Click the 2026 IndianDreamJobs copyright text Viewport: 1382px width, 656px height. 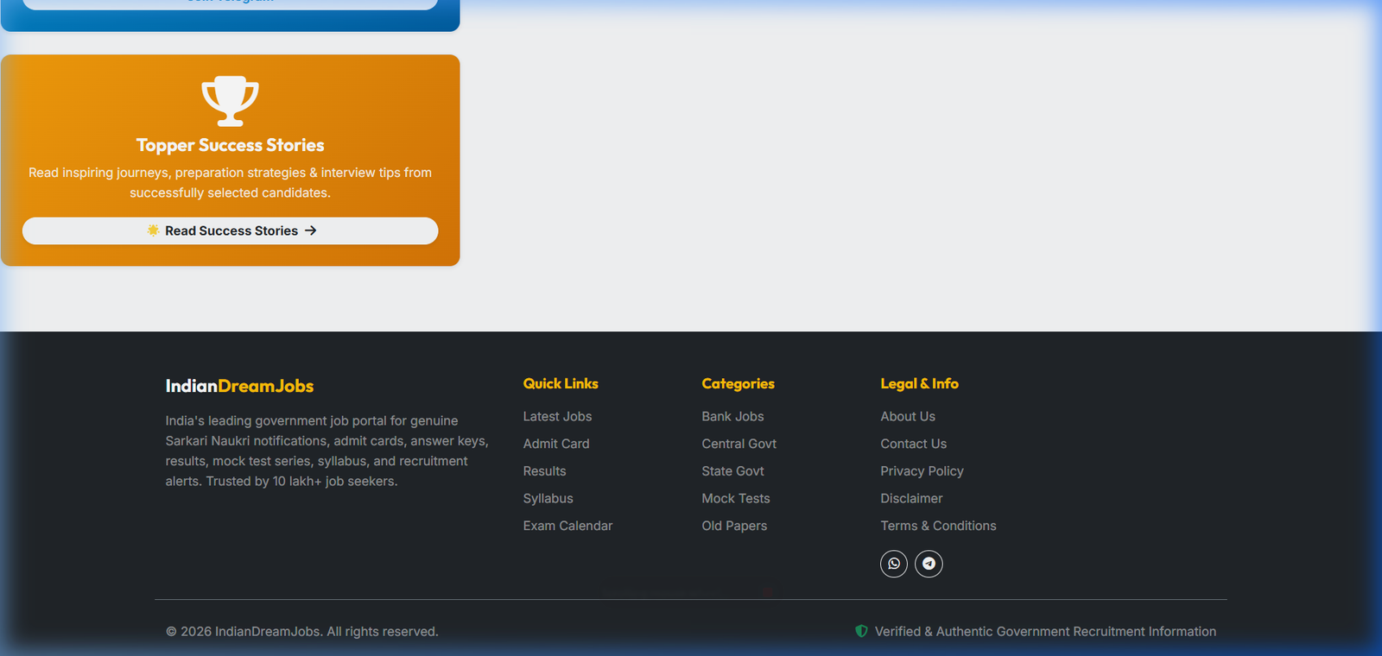(x=302, y=632)
